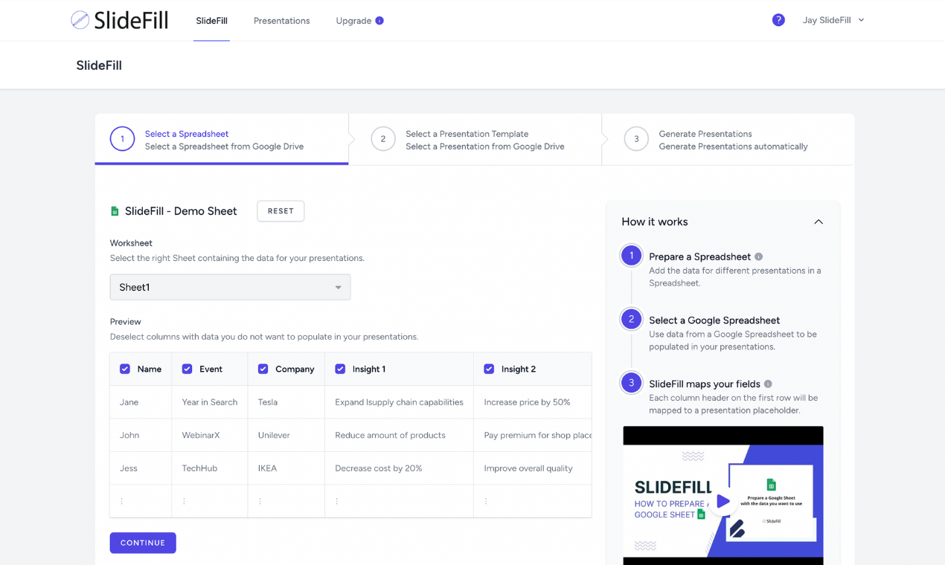Click the info badge next to Upgrade
Viewport: 945px width, 565px height.
379,21
